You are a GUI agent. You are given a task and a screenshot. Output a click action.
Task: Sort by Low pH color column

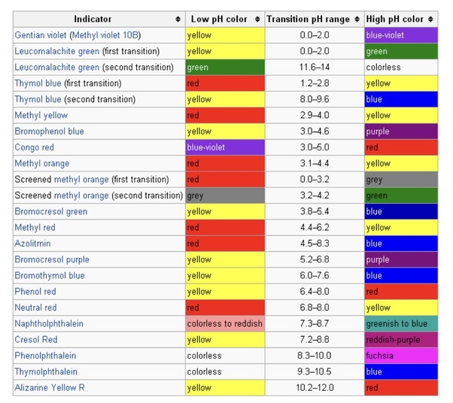point(259,18)
